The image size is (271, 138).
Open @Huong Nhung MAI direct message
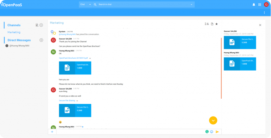click(19, 46)
